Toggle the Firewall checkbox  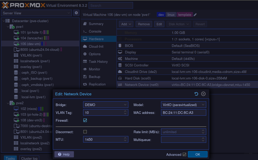pos(85,120)
